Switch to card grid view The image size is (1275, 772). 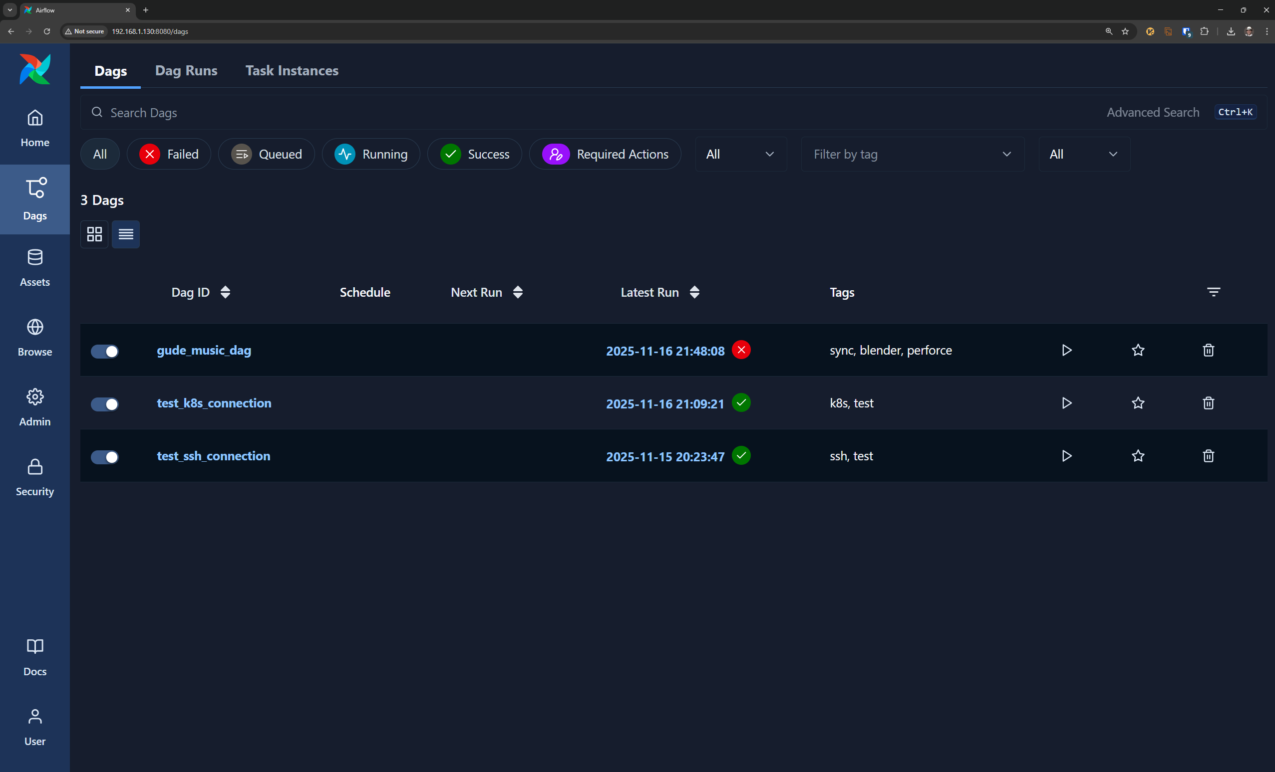(x=94, y=234)
